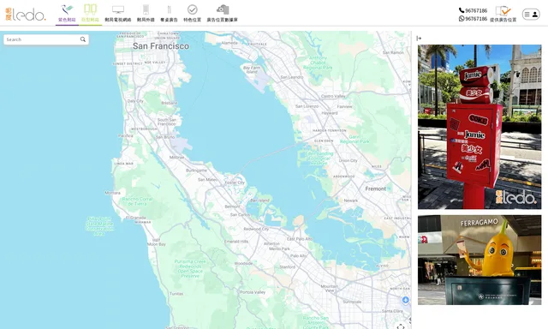Viewport: 548px width, 329px height.
Task: Open the 特色位置 checkmark section
Action: pos(192,14)
